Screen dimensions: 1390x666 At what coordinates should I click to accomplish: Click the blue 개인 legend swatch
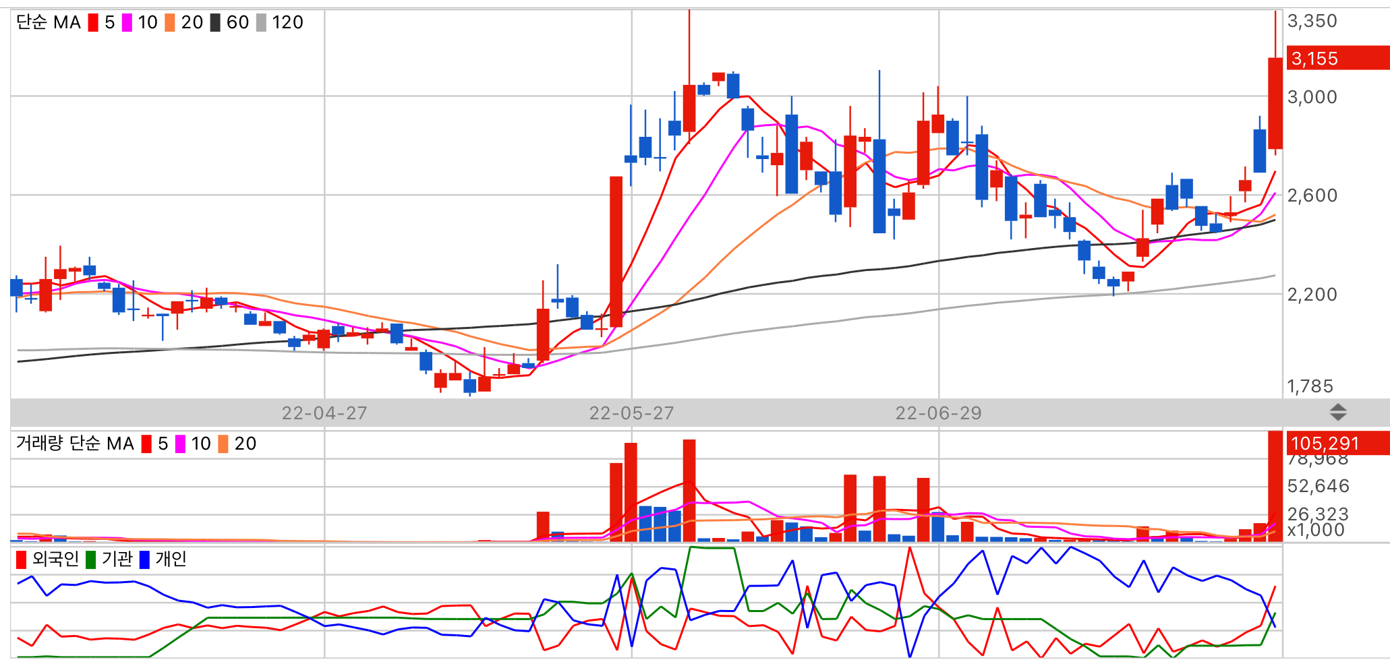pyautogui.click(x=144, y=559)
